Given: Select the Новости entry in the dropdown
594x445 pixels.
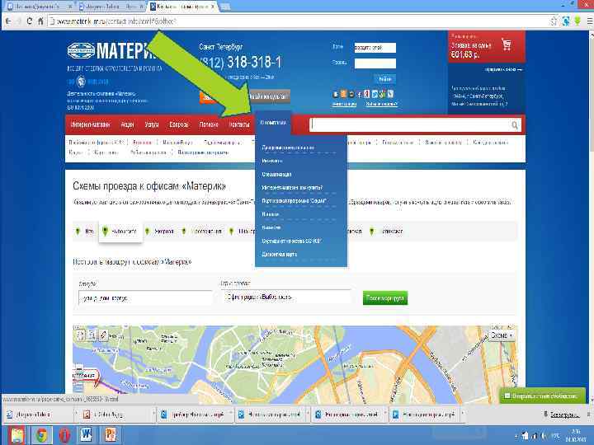Looking at the screenshot, I should (x=270, y=214).
